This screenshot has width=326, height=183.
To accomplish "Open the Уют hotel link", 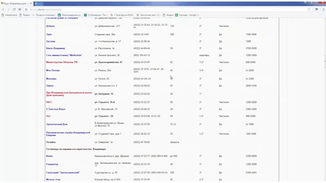I will pos(48,116).
